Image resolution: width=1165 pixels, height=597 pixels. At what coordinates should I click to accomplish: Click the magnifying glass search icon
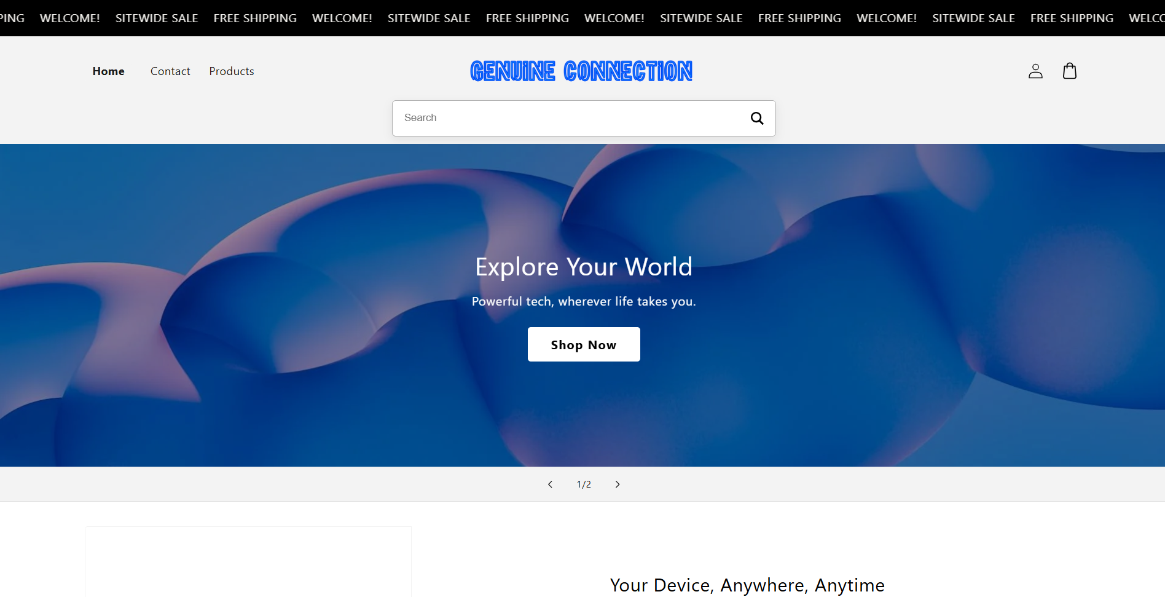(756, 118)
